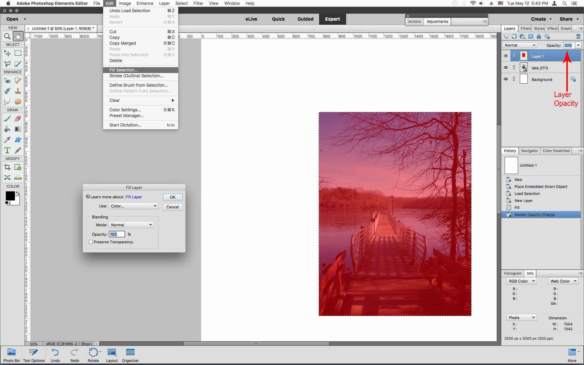Expand the blending Mode dropdown
The height and width of the screenshot is (365, 584).
[x=131, y=225]
